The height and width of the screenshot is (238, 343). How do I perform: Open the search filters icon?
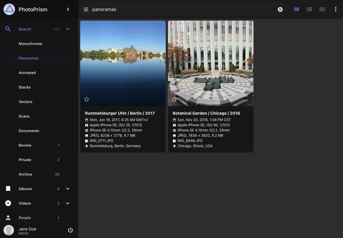point(86,9)
